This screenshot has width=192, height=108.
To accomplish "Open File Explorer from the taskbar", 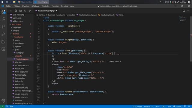I will point(14,2).
